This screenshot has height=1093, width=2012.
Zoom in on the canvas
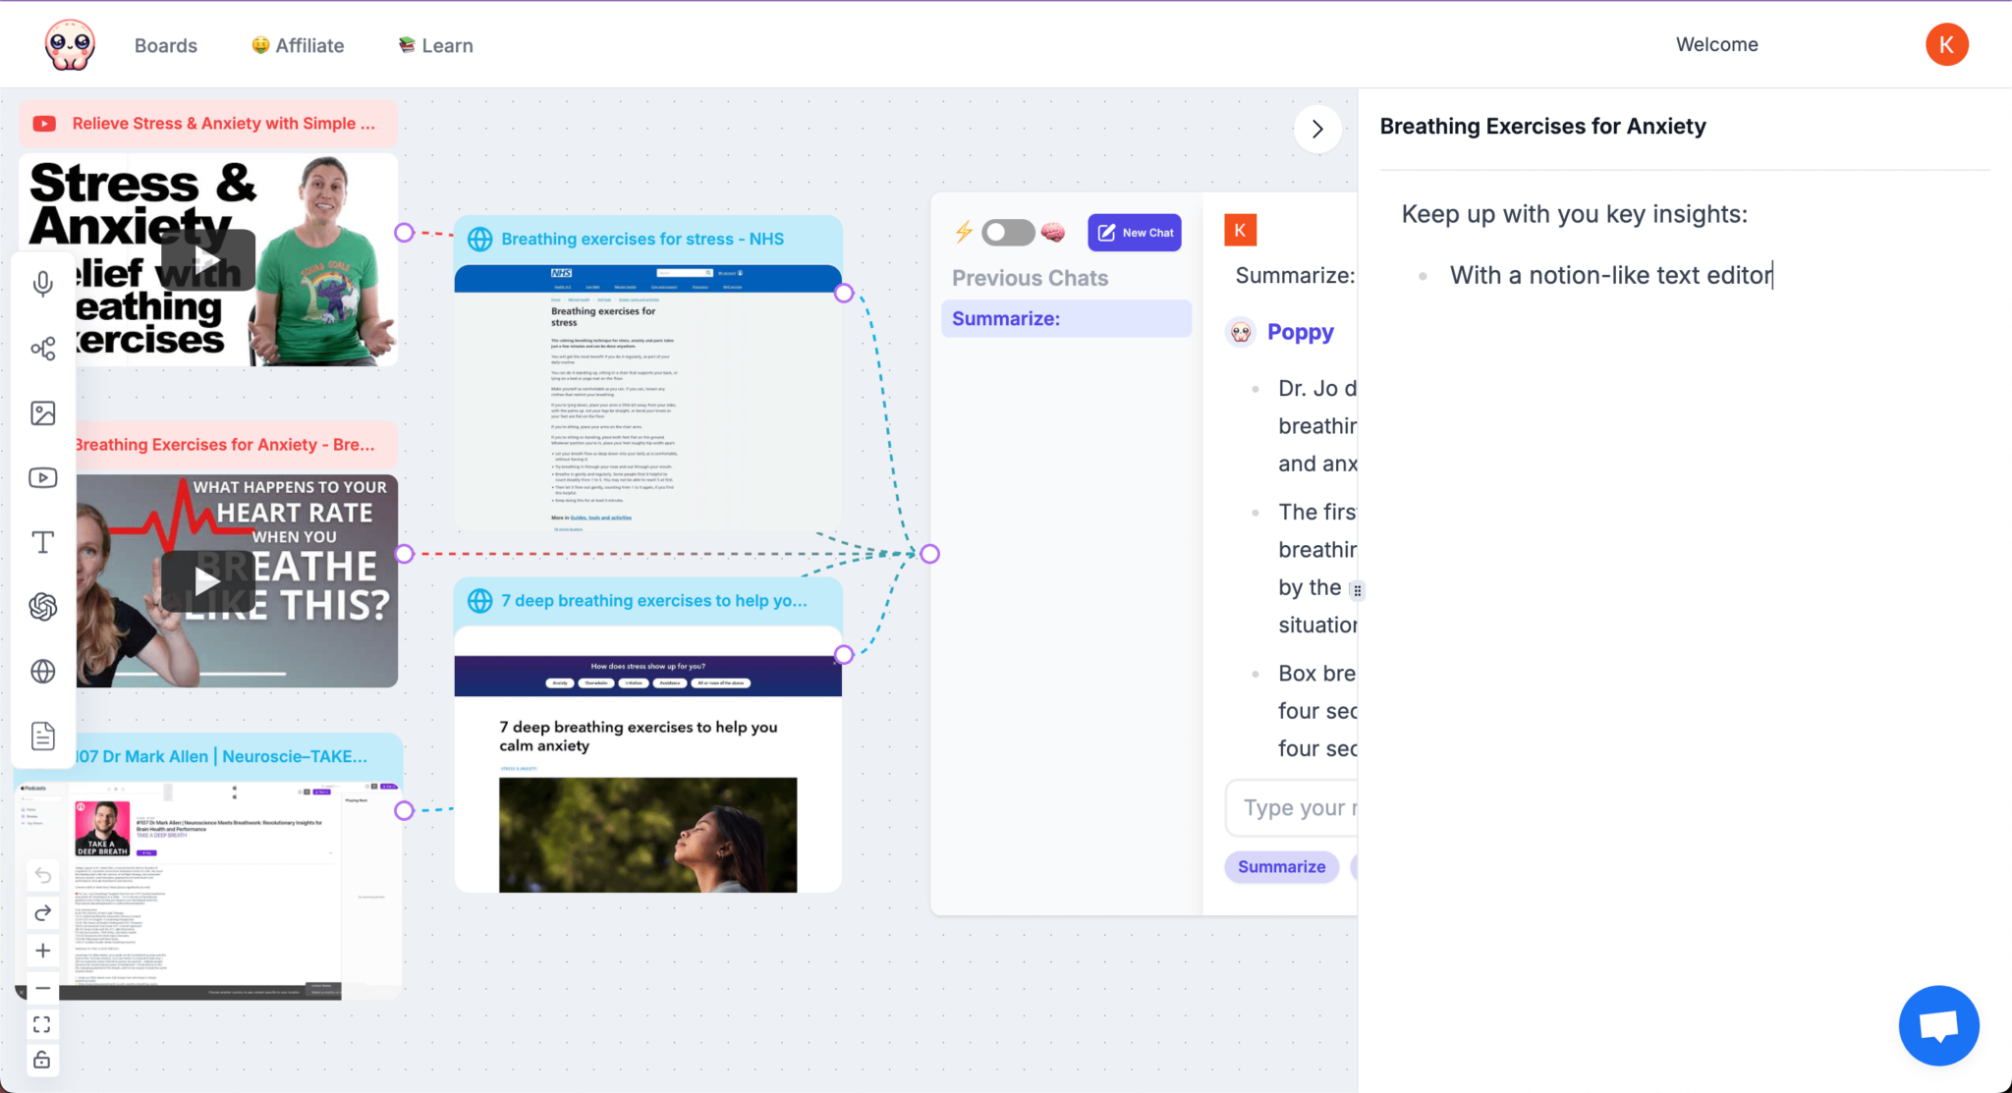point(43,950)
